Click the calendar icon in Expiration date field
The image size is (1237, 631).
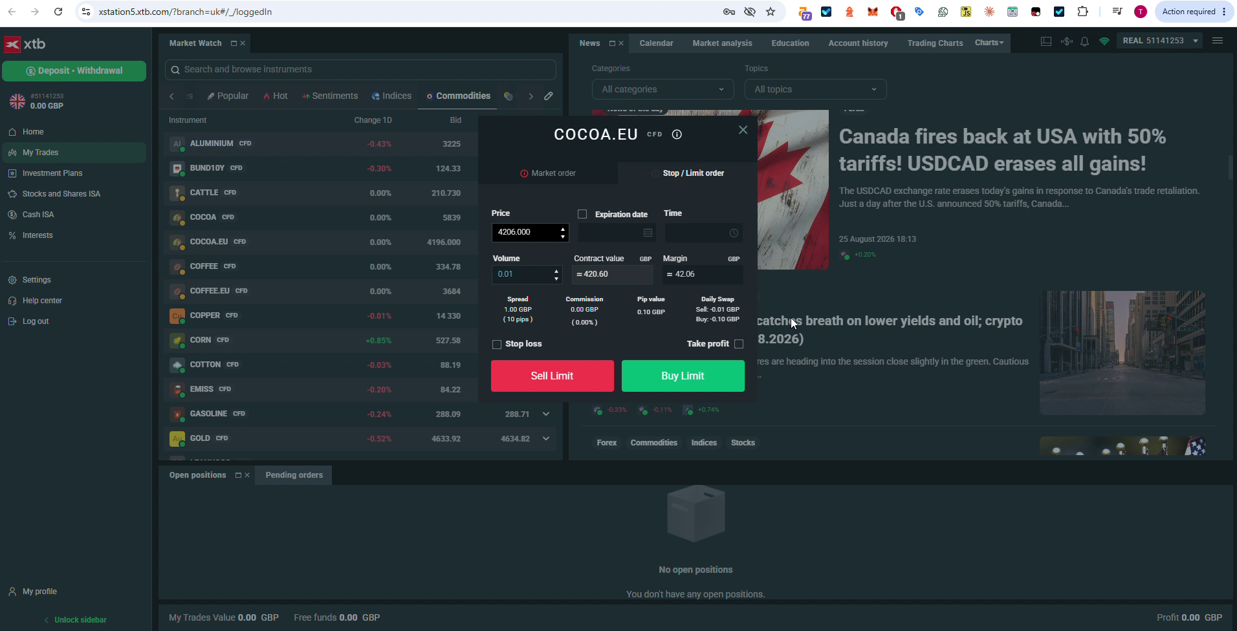pos(648,233)
